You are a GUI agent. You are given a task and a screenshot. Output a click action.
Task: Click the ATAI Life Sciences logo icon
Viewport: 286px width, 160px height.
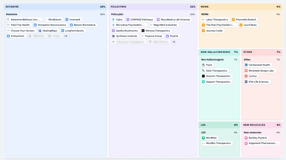246,82
